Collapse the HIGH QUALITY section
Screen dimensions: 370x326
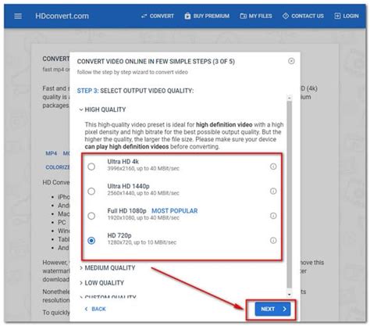coord(102,109)
